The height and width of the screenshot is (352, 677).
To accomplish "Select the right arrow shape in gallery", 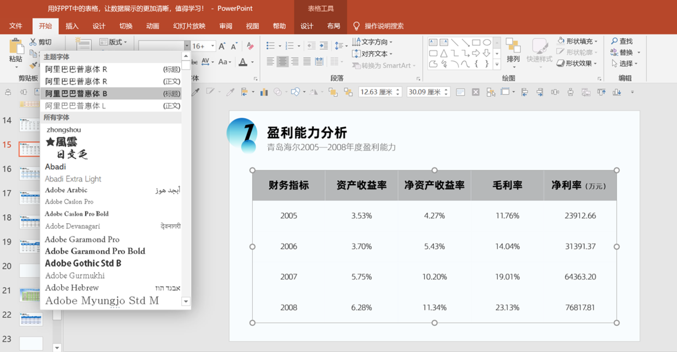I will tap(476, 53).
